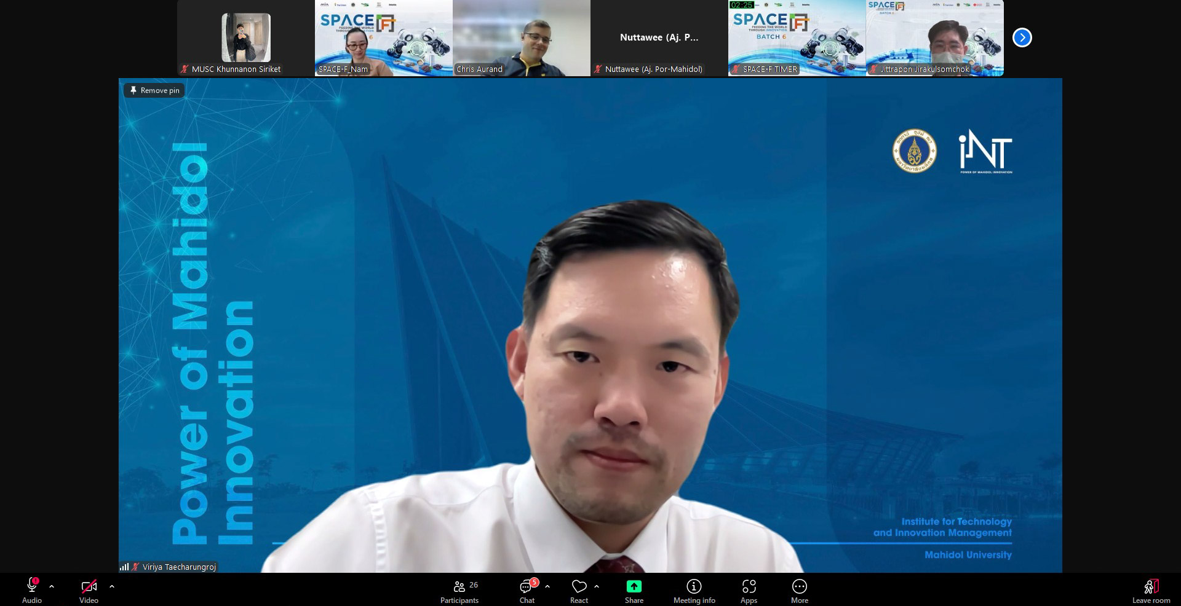1181x606 pixels.
Task: Expand video options arrow next to Video
Action: [x=112, y=586]
